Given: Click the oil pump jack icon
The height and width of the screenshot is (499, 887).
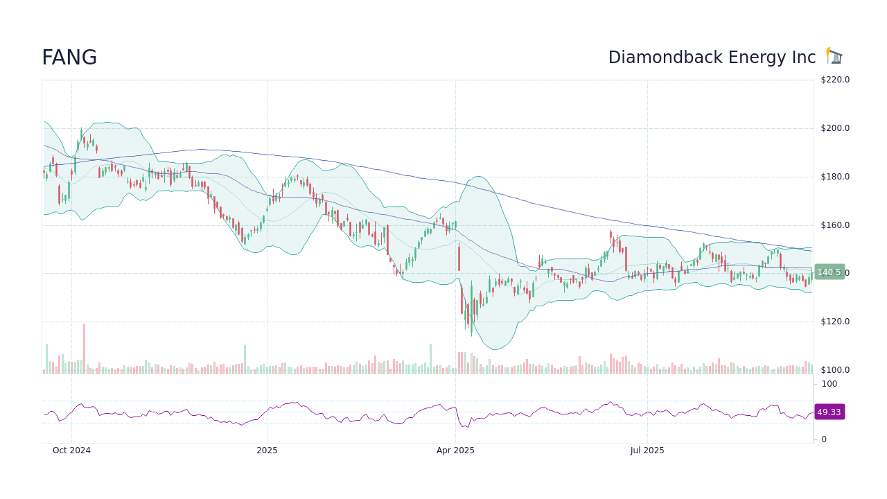Looking at the screenshot, I should click(833, 55).
